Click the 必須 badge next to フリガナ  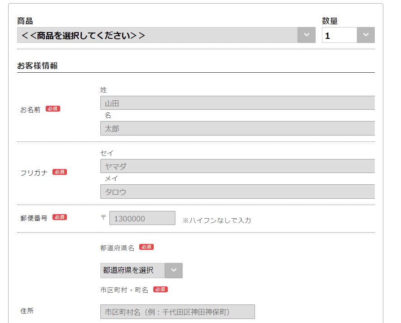pyautogui.click(x=59, y=172)
